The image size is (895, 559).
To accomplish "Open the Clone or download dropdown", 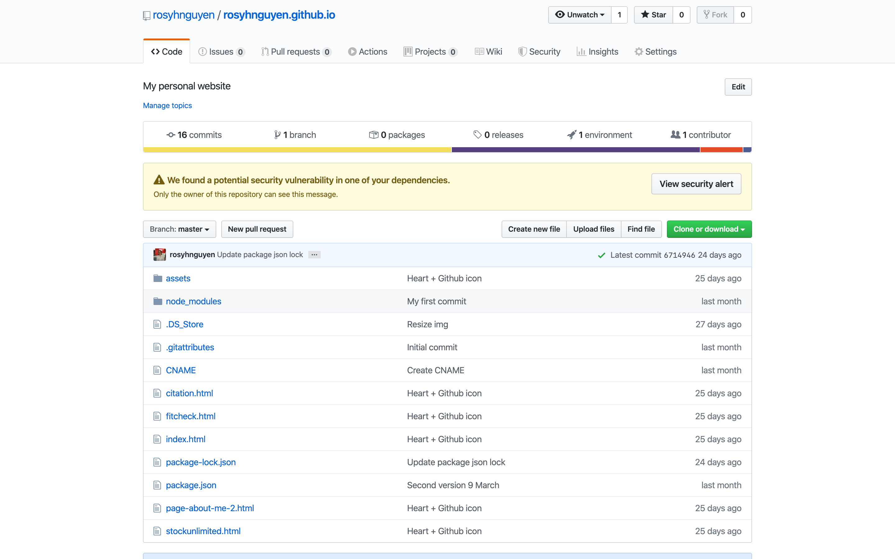I will click(709, 229).
